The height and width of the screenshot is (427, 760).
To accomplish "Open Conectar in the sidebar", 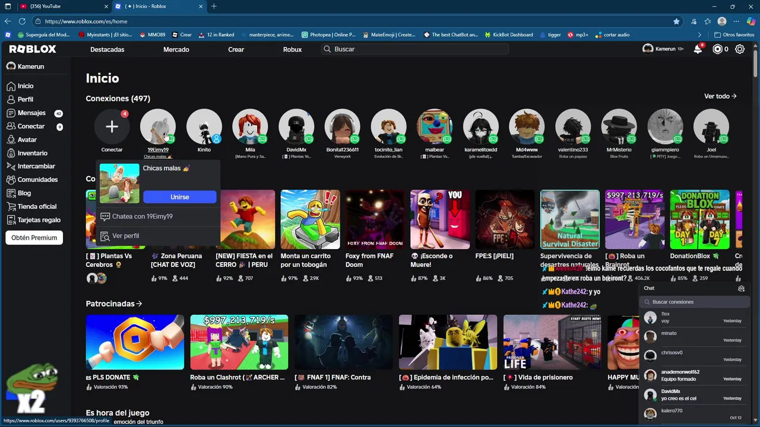I will coord(31,126).
